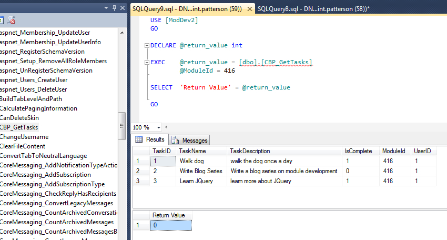Image resolution: width=447 pixels, height=240 pixels.
Task: Select CoreMessaging_ConvertLegacyMessages procedure
Action: 56,203
